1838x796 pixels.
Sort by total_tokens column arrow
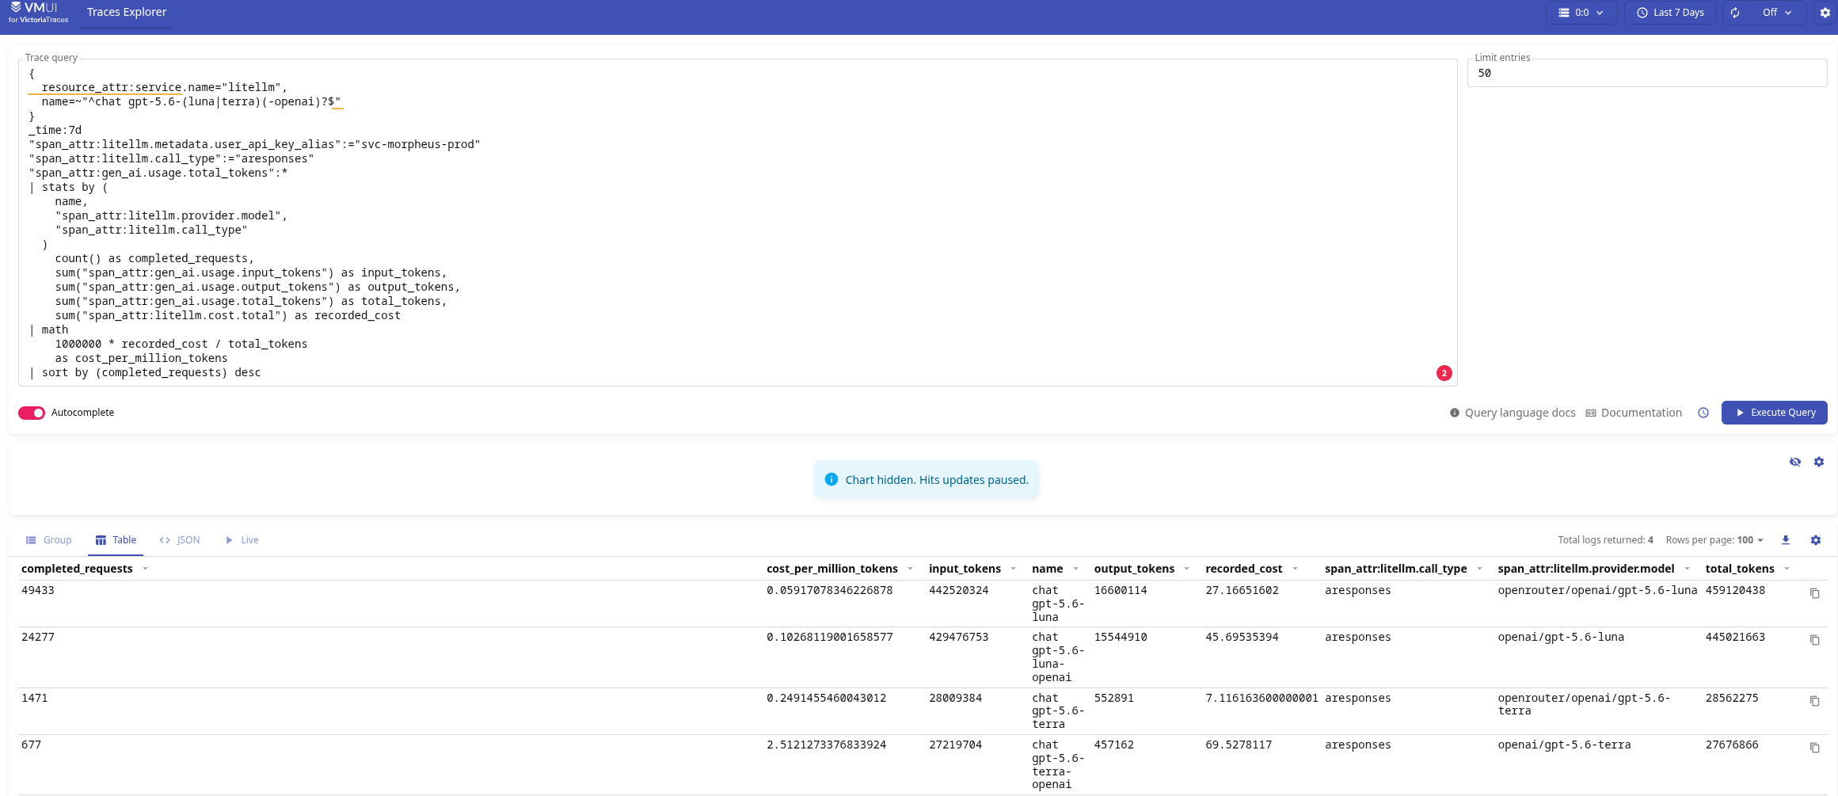[x=1787, y=569]
